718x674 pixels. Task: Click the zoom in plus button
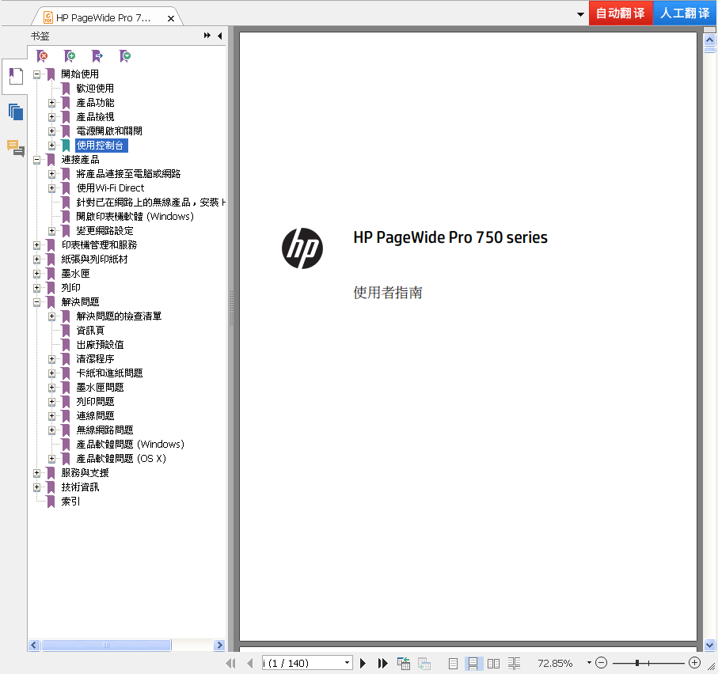pos(694,663)
